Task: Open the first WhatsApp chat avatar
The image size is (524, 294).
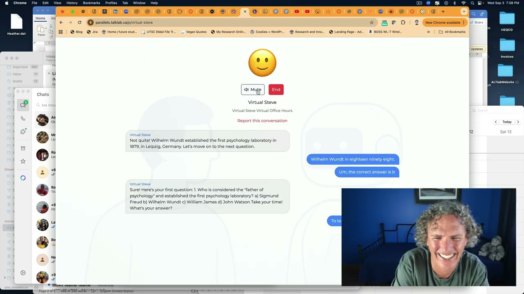Action: tap(42, 120)
